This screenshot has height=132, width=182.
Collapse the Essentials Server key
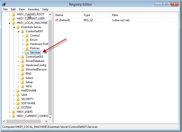(14, 27)
